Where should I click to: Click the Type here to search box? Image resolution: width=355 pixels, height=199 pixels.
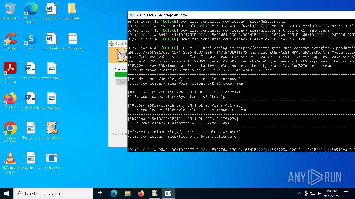[x=53, y=193]
